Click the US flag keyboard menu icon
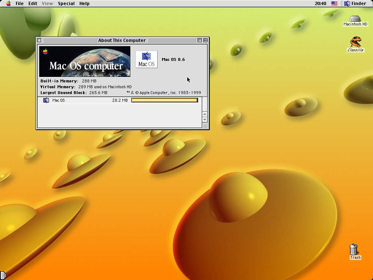This screenshot has height=280, width=373. (x=334, y=4)
